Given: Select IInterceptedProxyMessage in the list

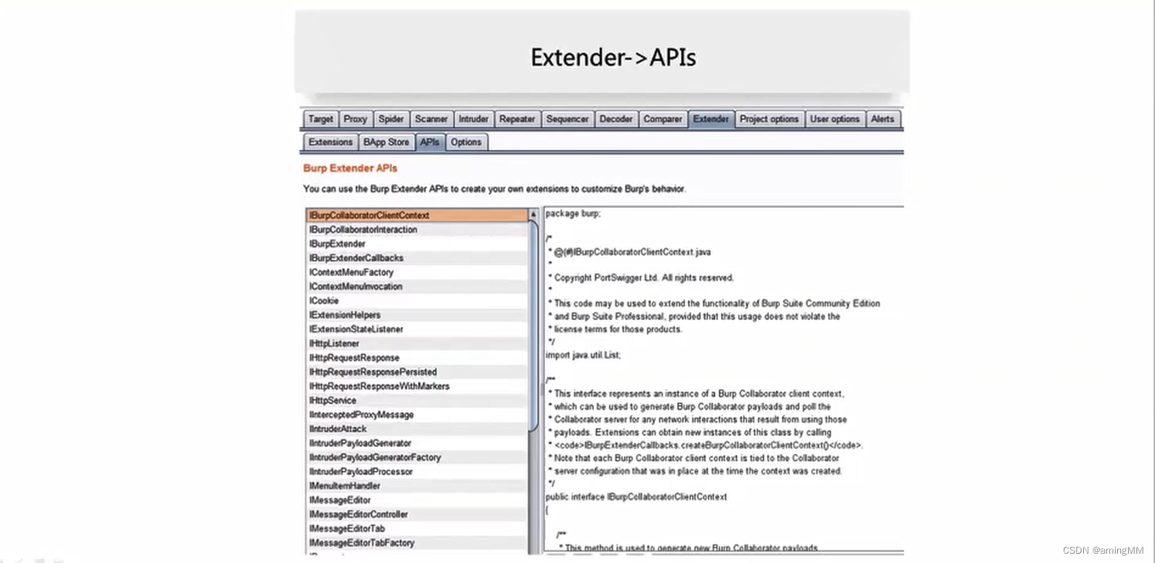Looking at the screenshot, I should (x=417, y=415).
